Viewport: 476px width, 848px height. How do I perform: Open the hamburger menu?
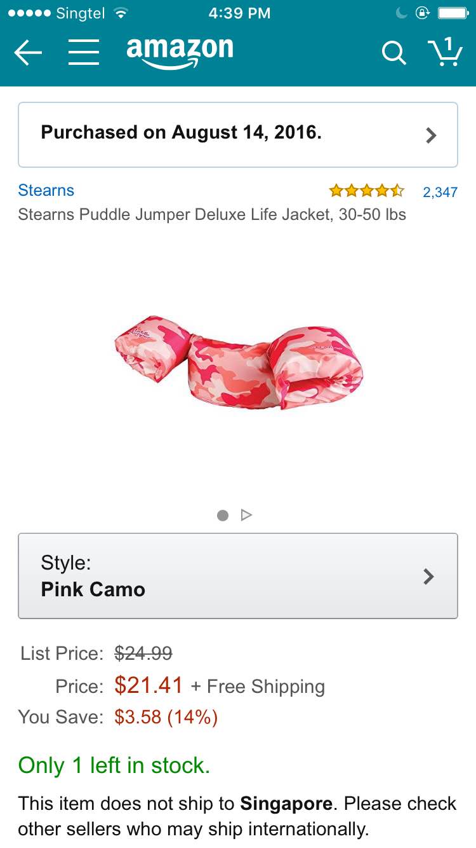click(84, 53)
